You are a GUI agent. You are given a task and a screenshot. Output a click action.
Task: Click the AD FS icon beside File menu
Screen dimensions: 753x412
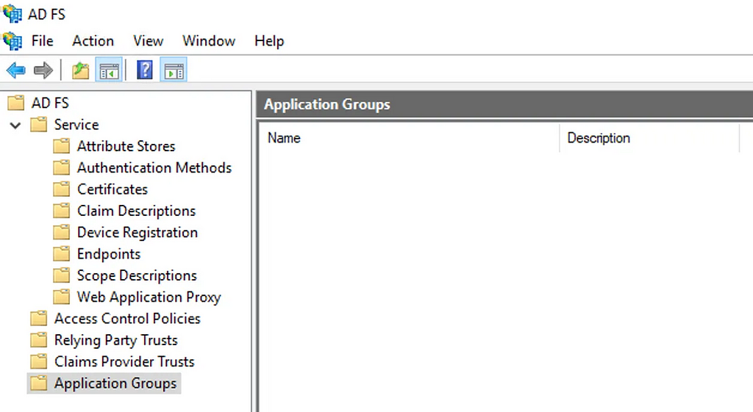[x=13, y=41]
